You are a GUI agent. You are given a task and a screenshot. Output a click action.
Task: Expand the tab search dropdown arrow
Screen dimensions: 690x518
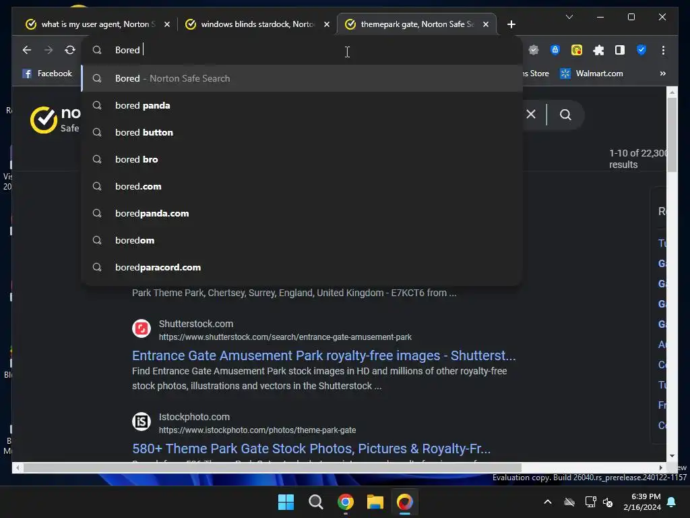pos(569,17)
